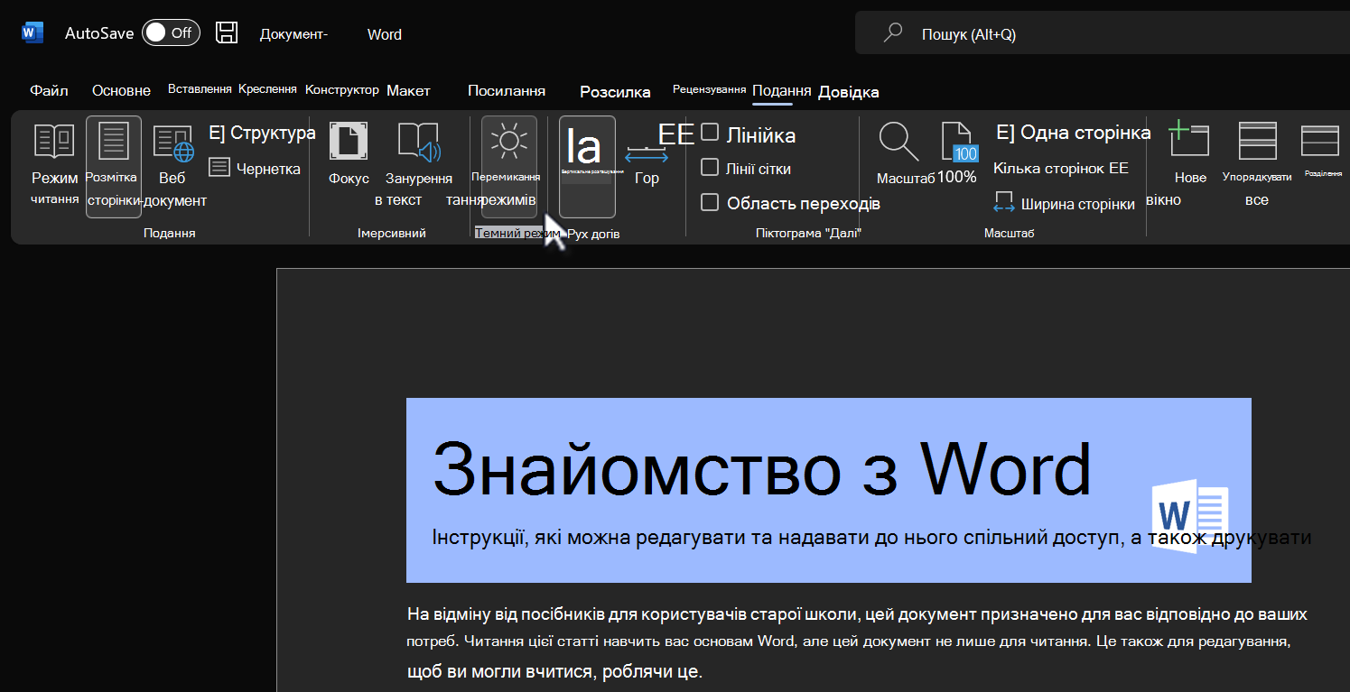Viewport: 1350px width, 692px height.
Task: Click the Word app logo icon
Action: (x=33, y=33)
